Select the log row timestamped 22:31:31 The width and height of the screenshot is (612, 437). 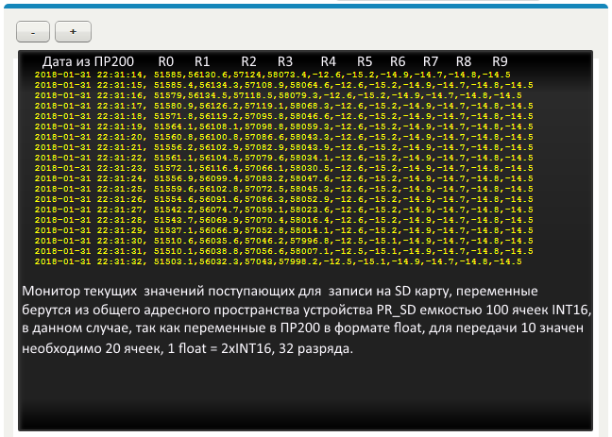tap(283, 251)
